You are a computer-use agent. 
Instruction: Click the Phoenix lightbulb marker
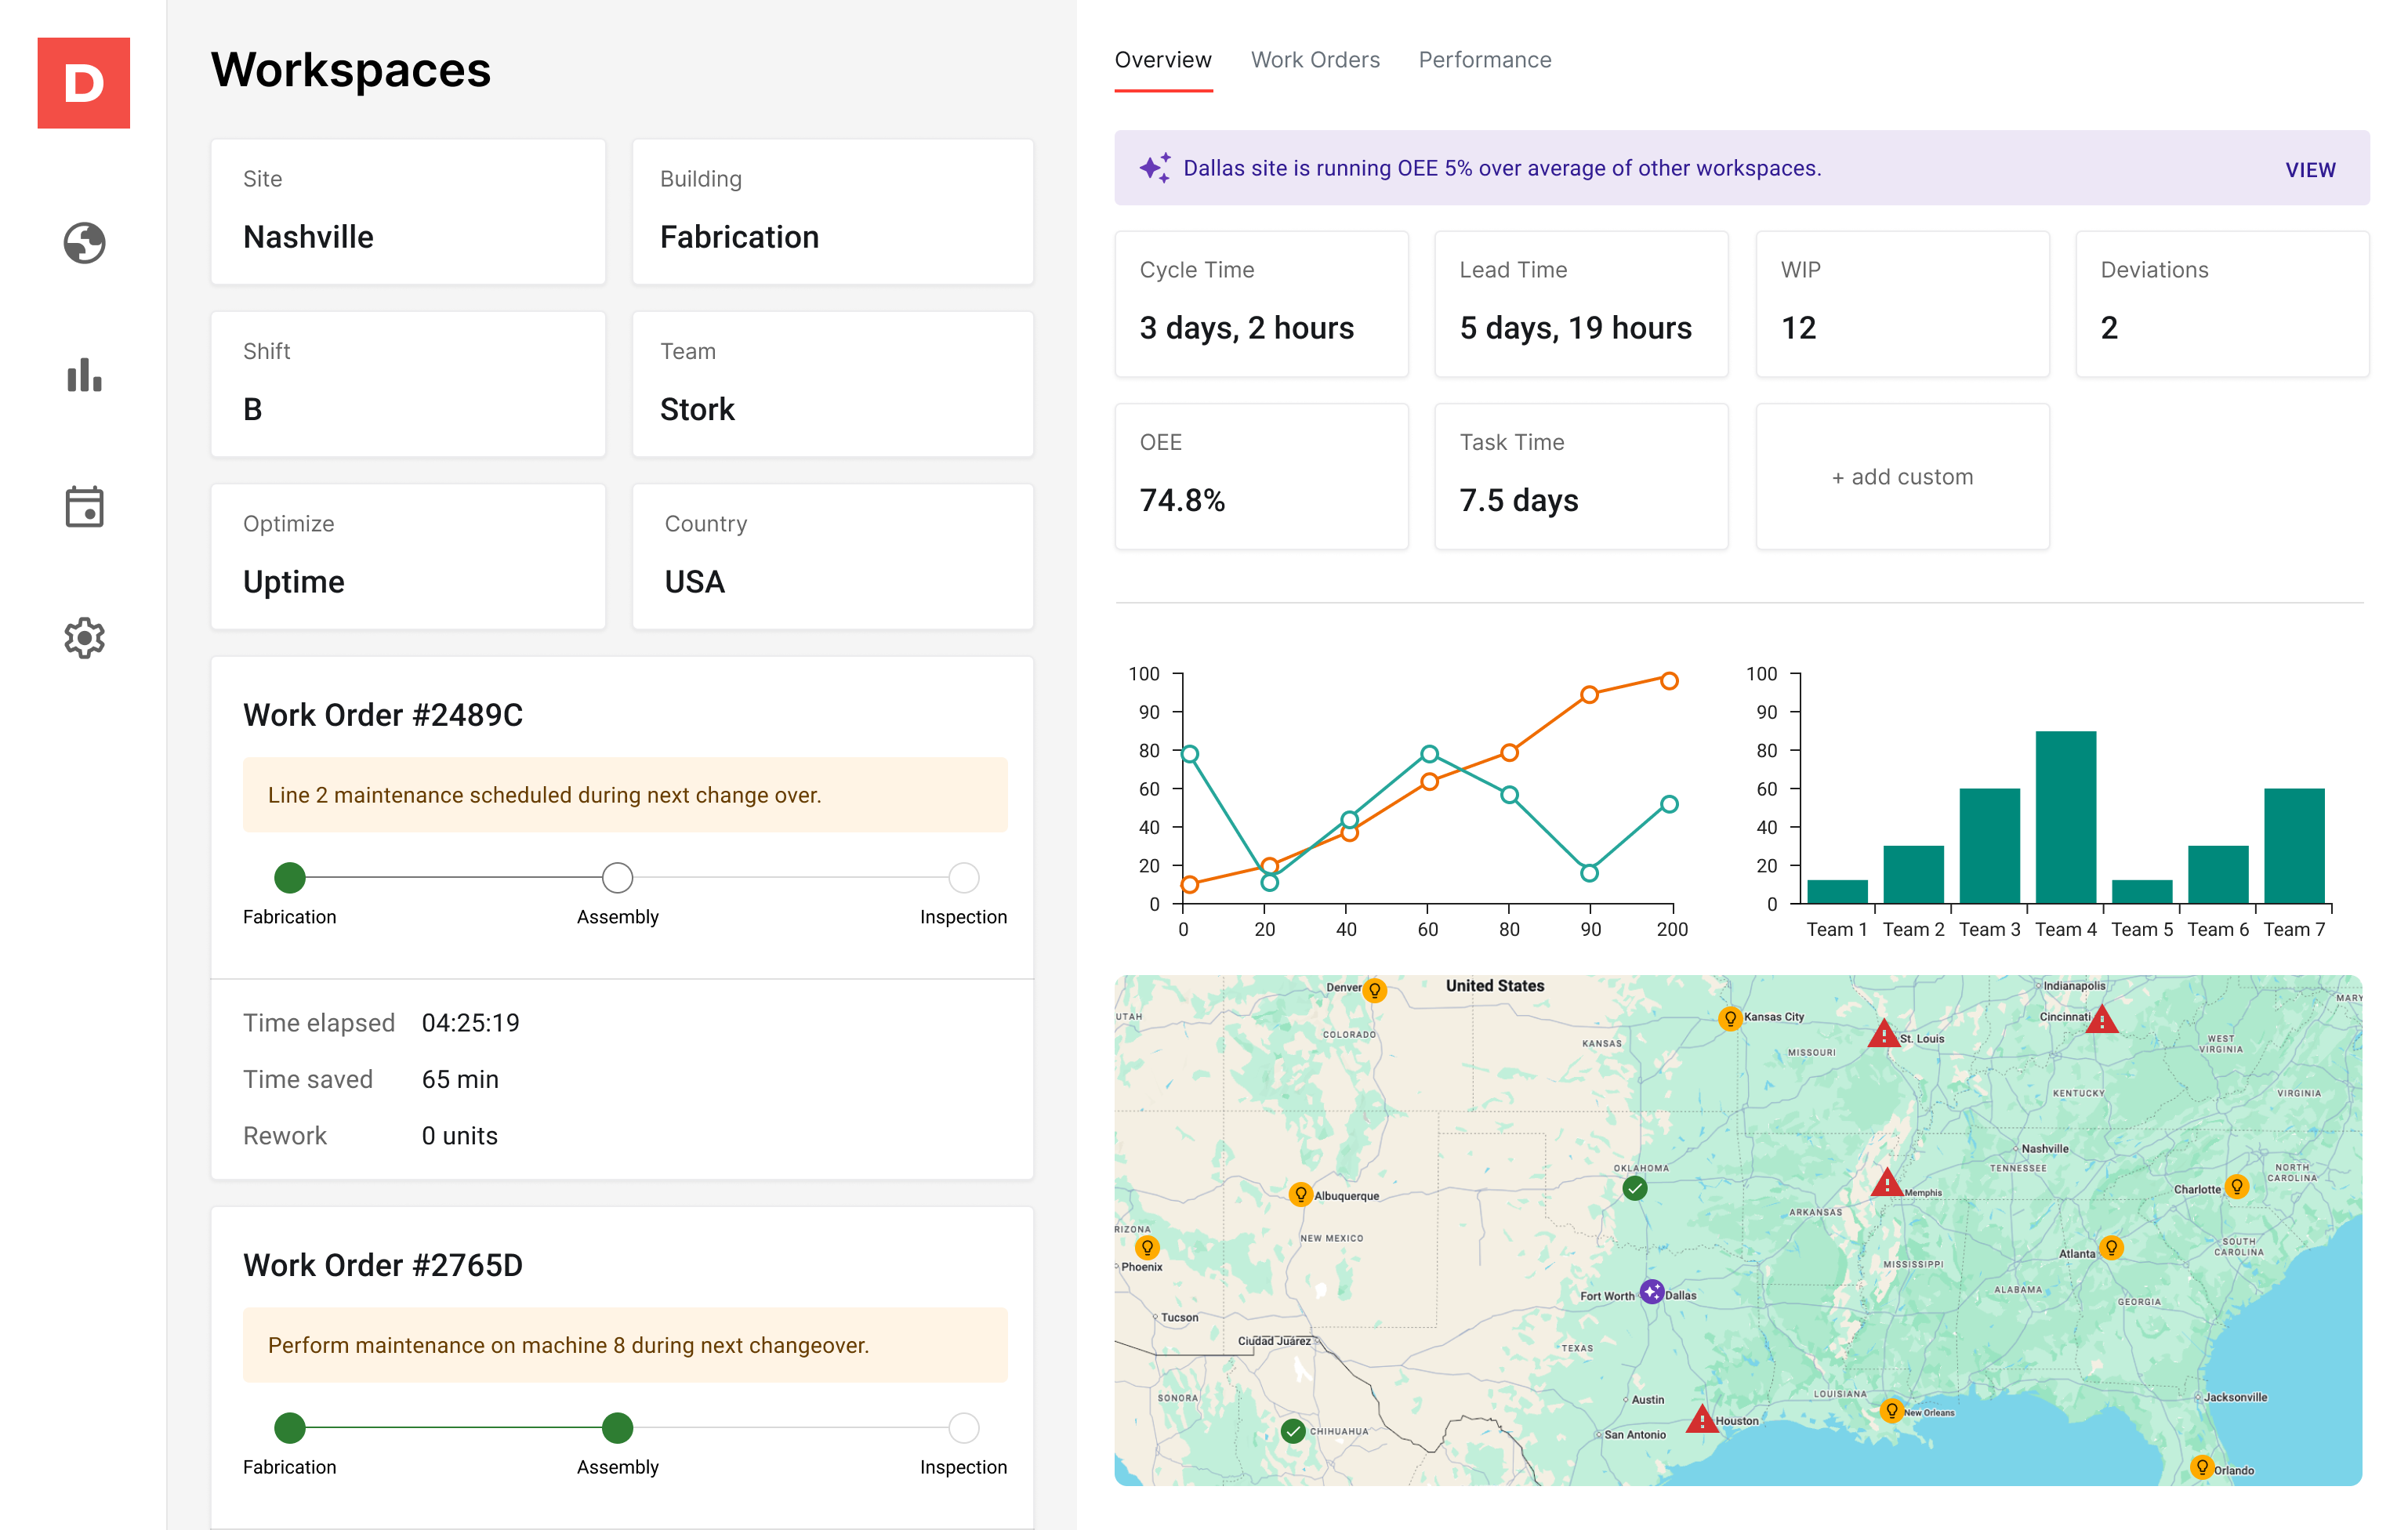pos(1147,1247)
